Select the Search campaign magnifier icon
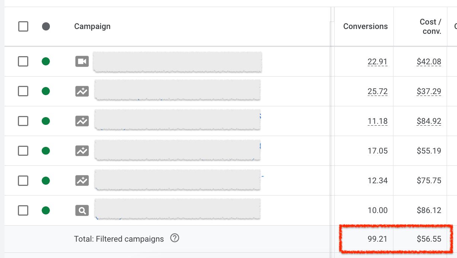This screenshot has width=457, height=258. [82, 210]
